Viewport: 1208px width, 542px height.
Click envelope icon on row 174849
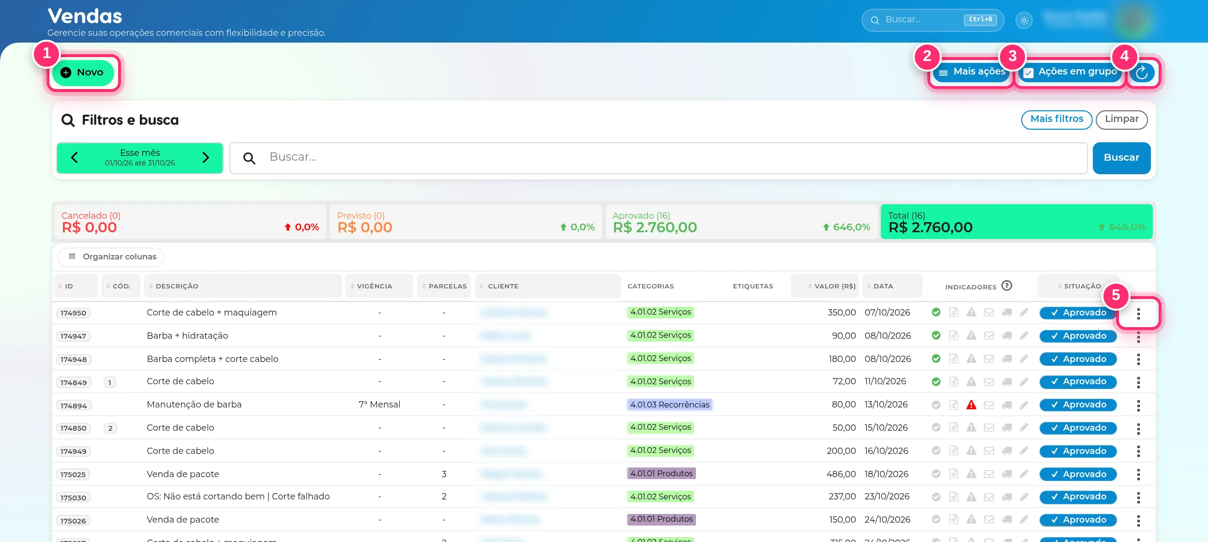coord(989,382)
